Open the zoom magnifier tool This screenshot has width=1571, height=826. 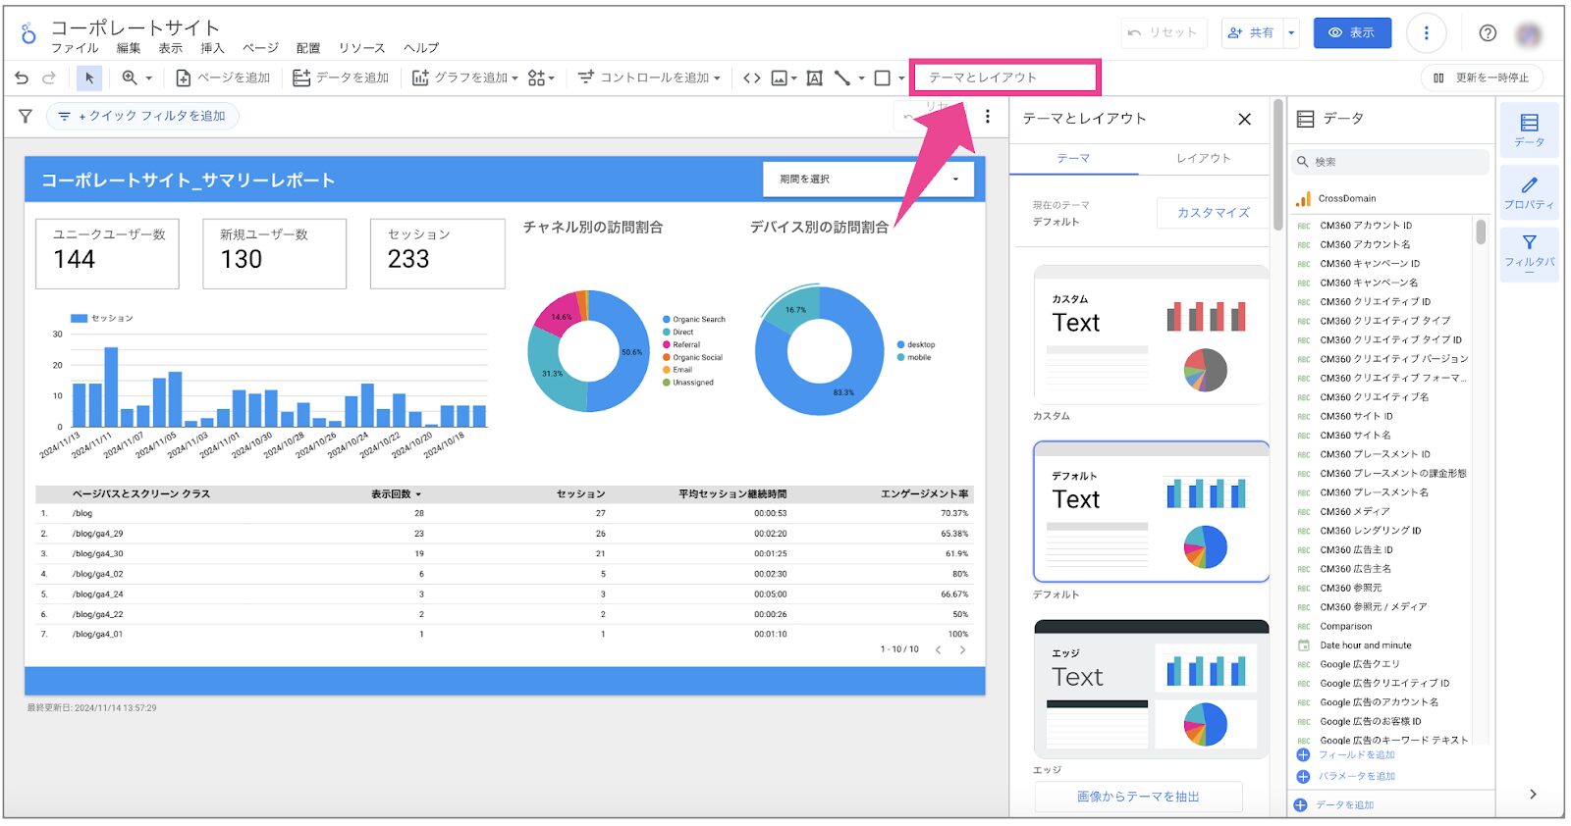coord(130,77)
